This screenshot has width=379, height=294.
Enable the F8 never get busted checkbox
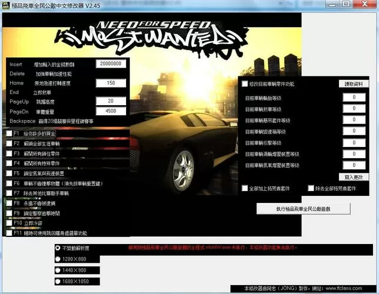click(9, 203)
